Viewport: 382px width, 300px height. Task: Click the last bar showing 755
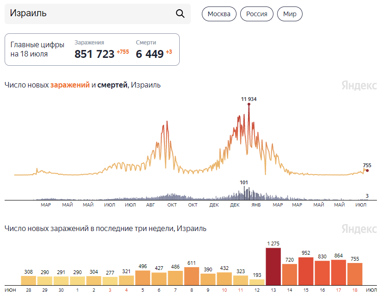click(355, 274)
